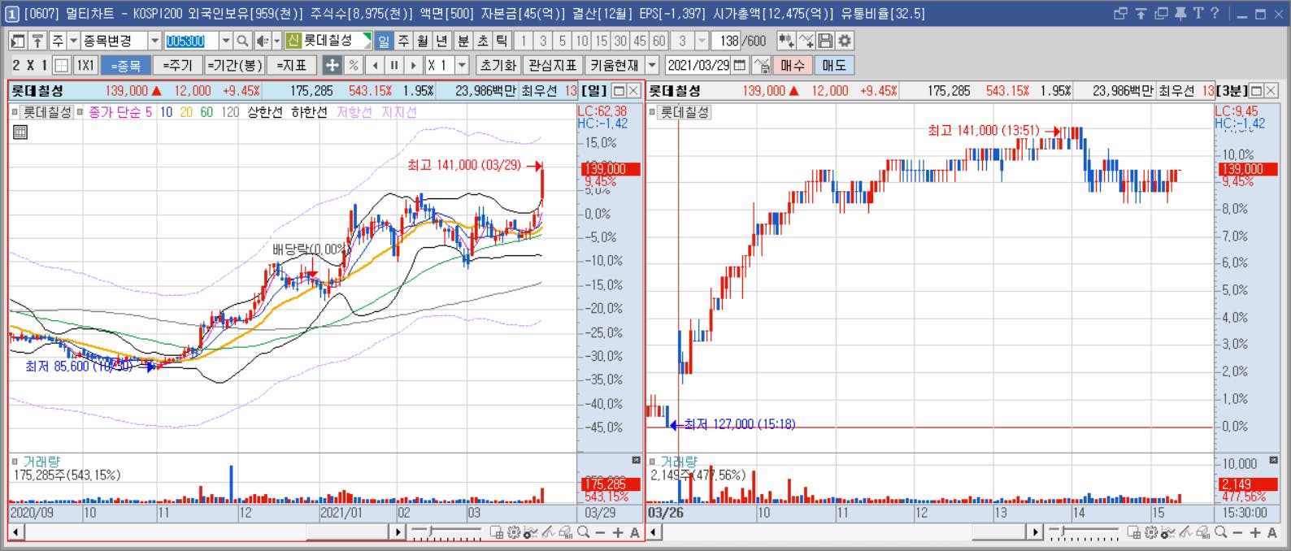Screen dimensions: 1291x551
Task: Click the 매수 buy button
Action: coord(792,65)
